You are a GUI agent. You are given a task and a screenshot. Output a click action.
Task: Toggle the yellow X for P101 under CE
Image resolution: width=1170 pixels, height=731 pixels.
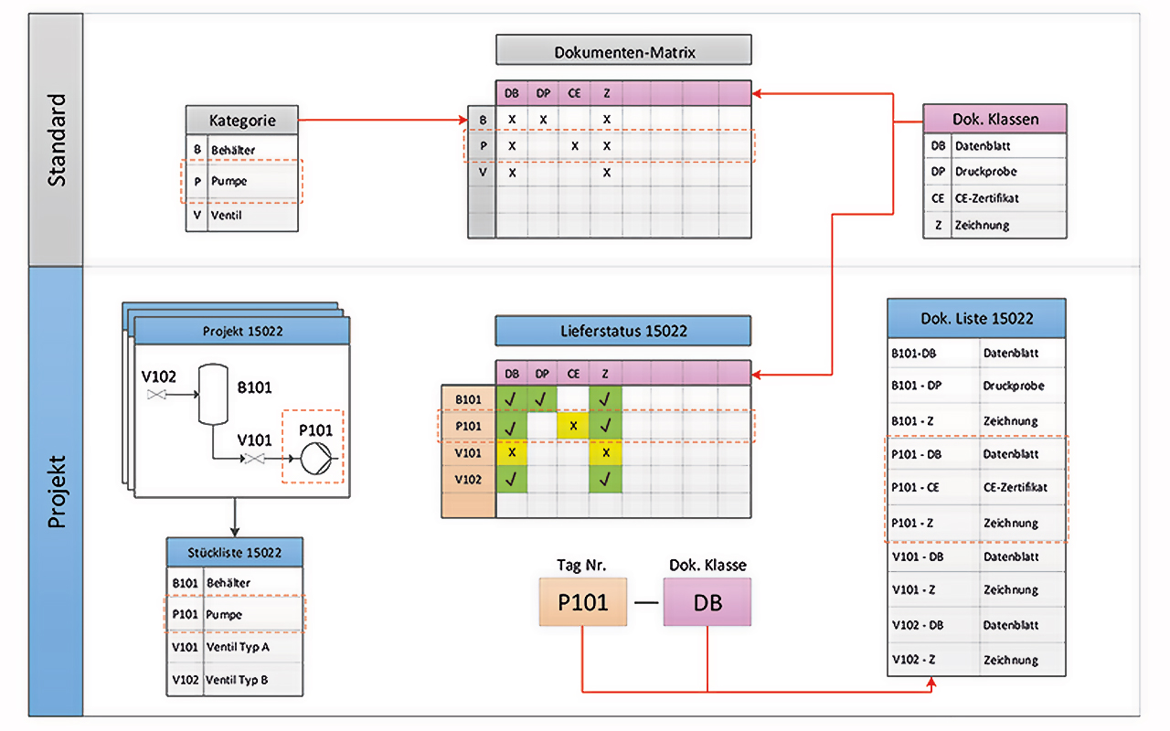pos(573,426)
